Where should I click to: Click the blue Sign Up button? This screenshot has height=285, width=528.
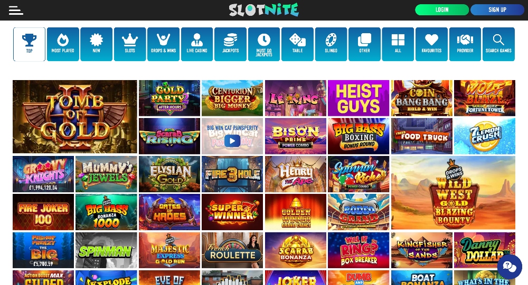click(497, 10)
